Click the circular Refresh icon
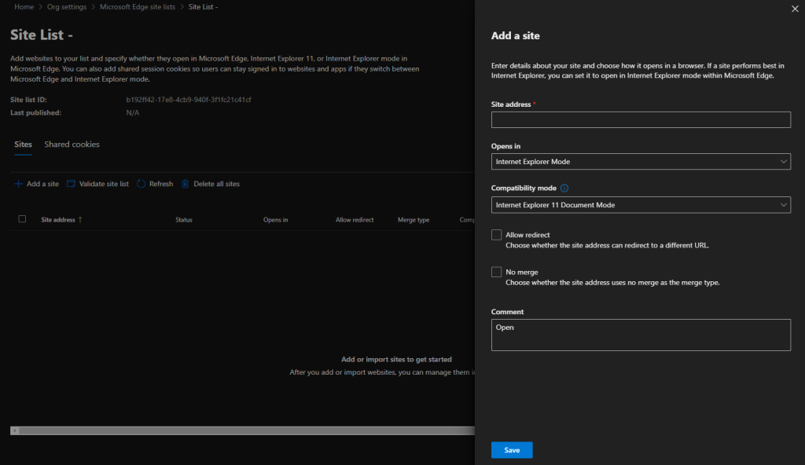The width and height of the screenshot is (805, 465). (x=142, y=184)
